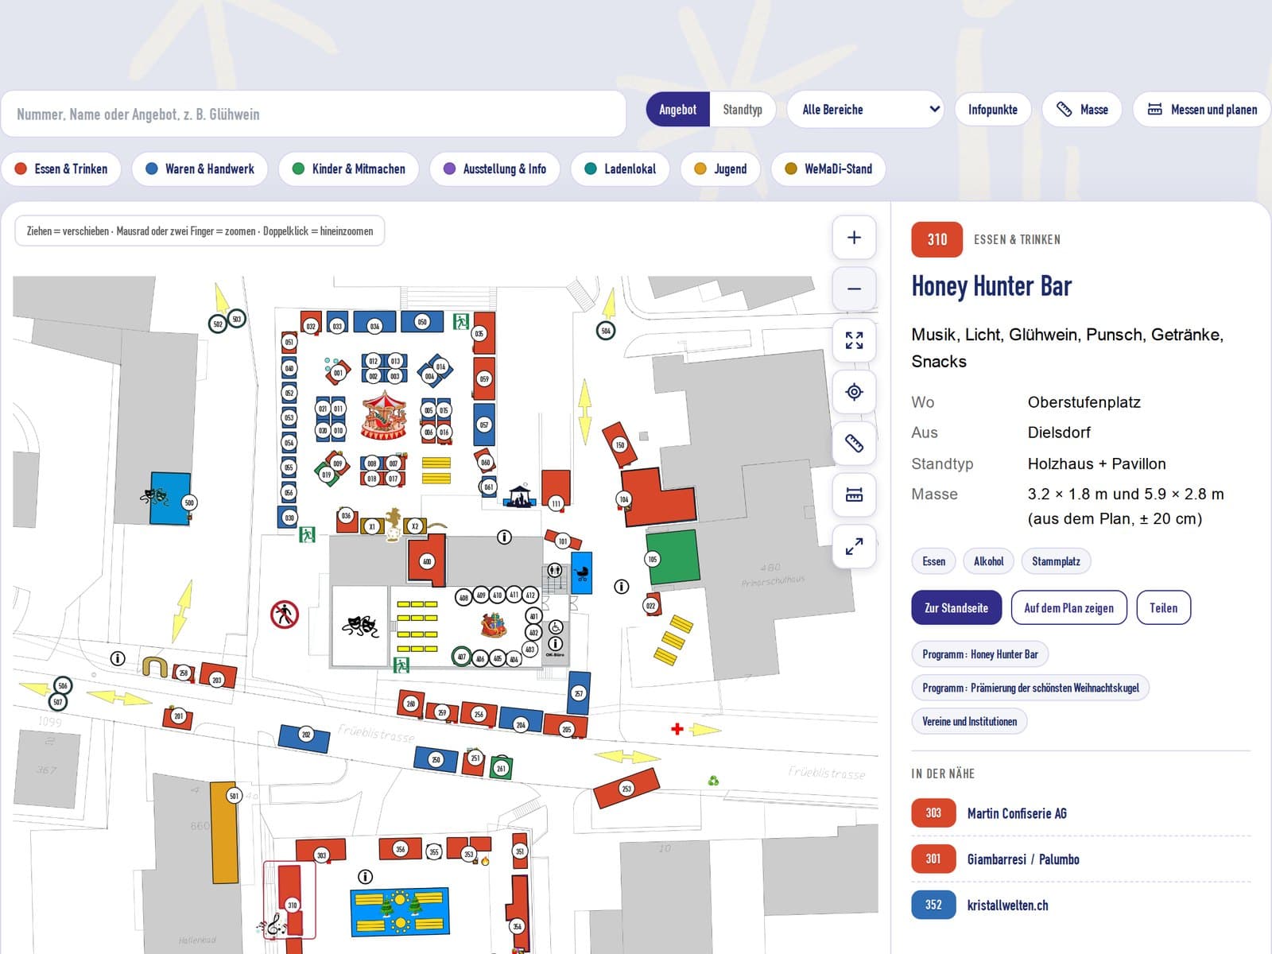Click the locate-me crosshair map icon
This screenshot has width=1272, height=954.
pos(854,392)
